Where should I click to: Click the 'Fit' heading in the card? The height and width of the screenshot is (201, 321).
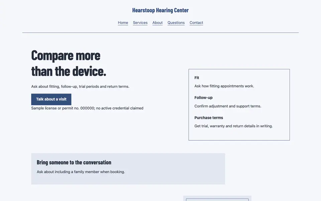point(197,78)
